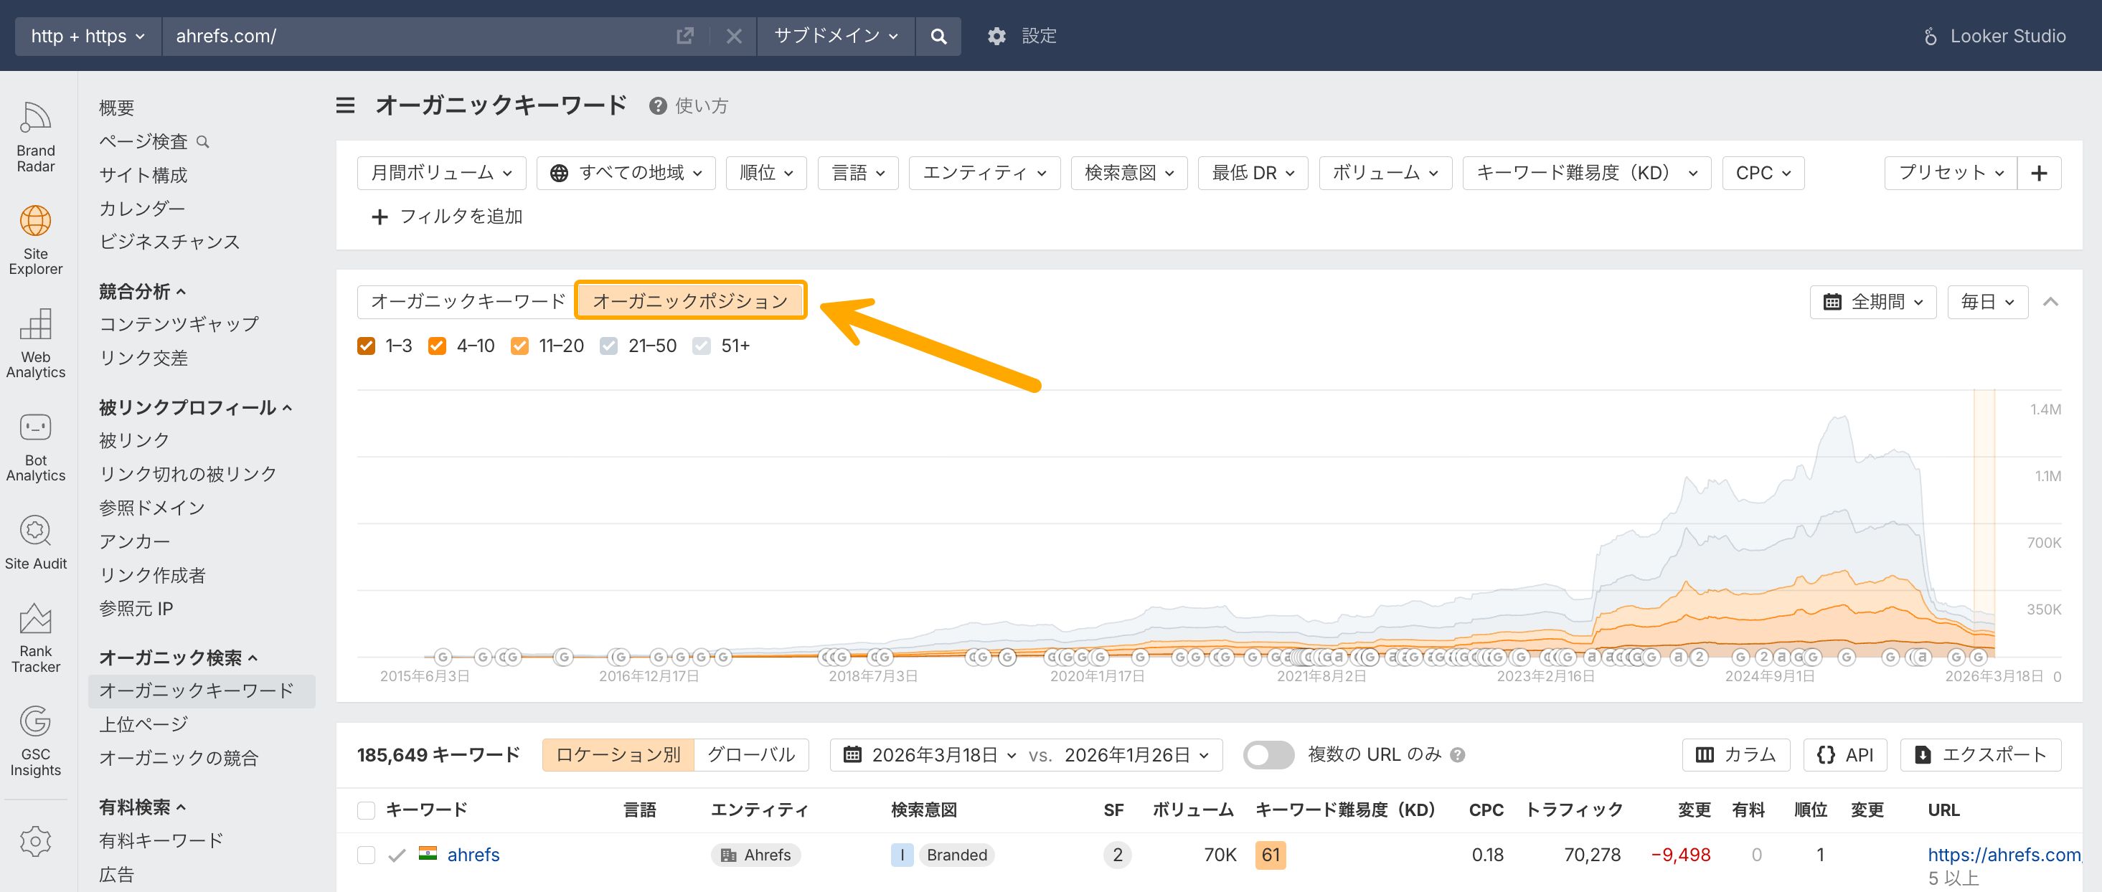The width and height of the screenshot is (2102, 892).
Task: Open the 月間ボリューム dropdown filter
Action: [x=441, y=173]
